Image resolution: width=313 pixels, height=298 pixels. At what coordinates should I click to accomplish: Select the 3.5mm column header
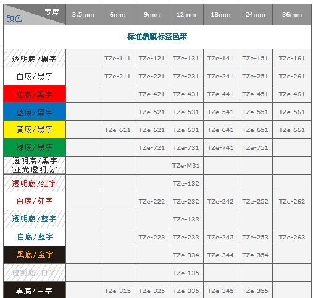[83, 15]
